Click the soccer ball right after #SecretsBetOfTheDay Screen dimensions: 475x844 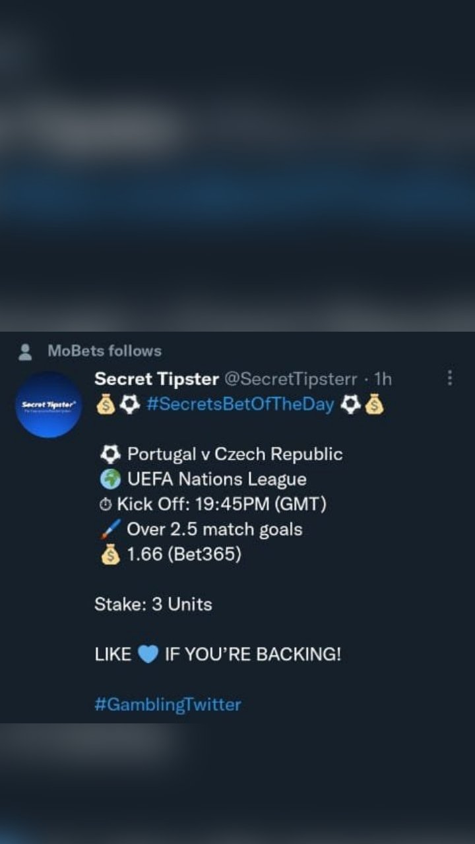click(x=349, y=405)
